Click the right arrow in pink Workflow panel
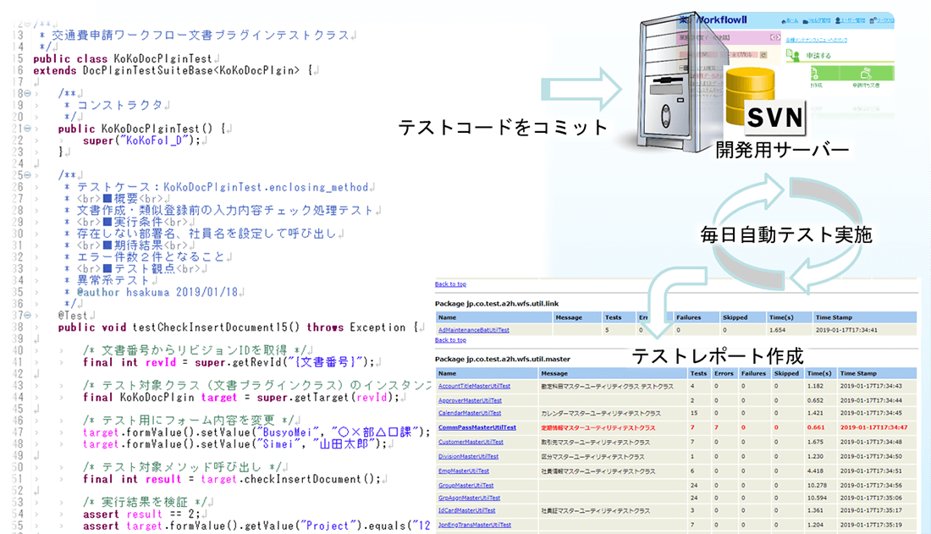 (778, 37)
